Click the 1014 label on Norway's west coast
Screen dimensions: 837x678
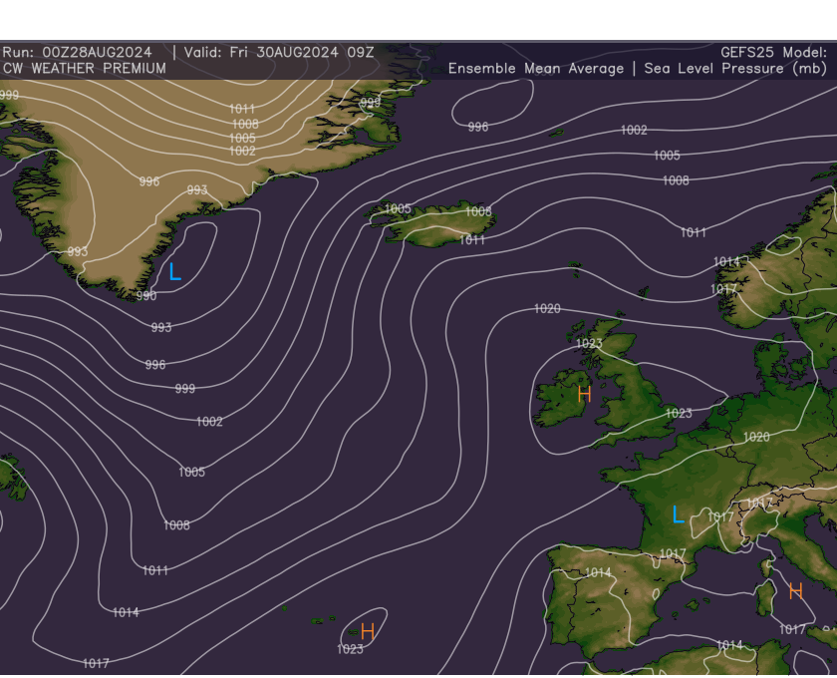tap(727, 261)
